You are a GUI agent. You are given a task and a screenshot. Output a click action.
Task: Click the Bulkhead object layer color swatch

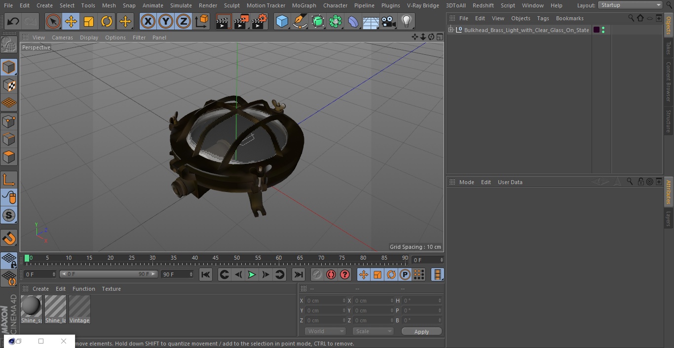pyautogui.click(x=596, y=30)
